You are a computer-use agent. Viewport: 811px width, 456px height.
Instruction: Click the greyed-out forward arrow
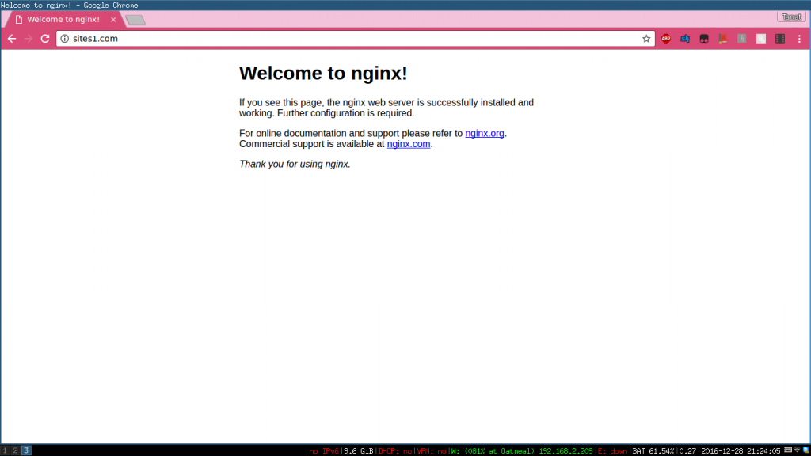click(29, 39)
